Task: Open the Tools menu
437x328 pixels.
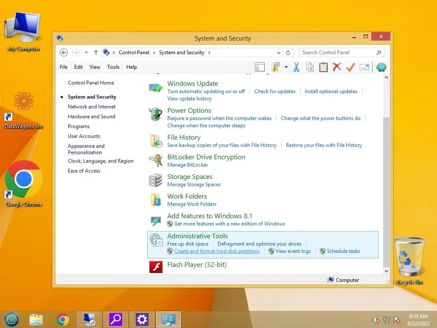Action: point(113,67)
